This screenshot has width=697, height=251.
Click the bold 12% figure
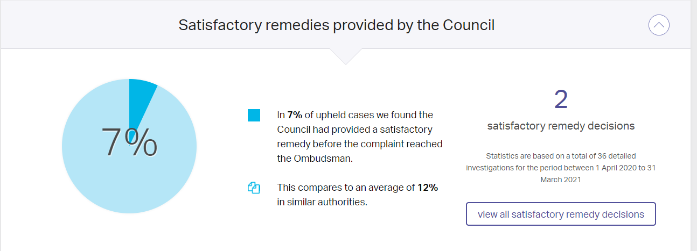428,188
